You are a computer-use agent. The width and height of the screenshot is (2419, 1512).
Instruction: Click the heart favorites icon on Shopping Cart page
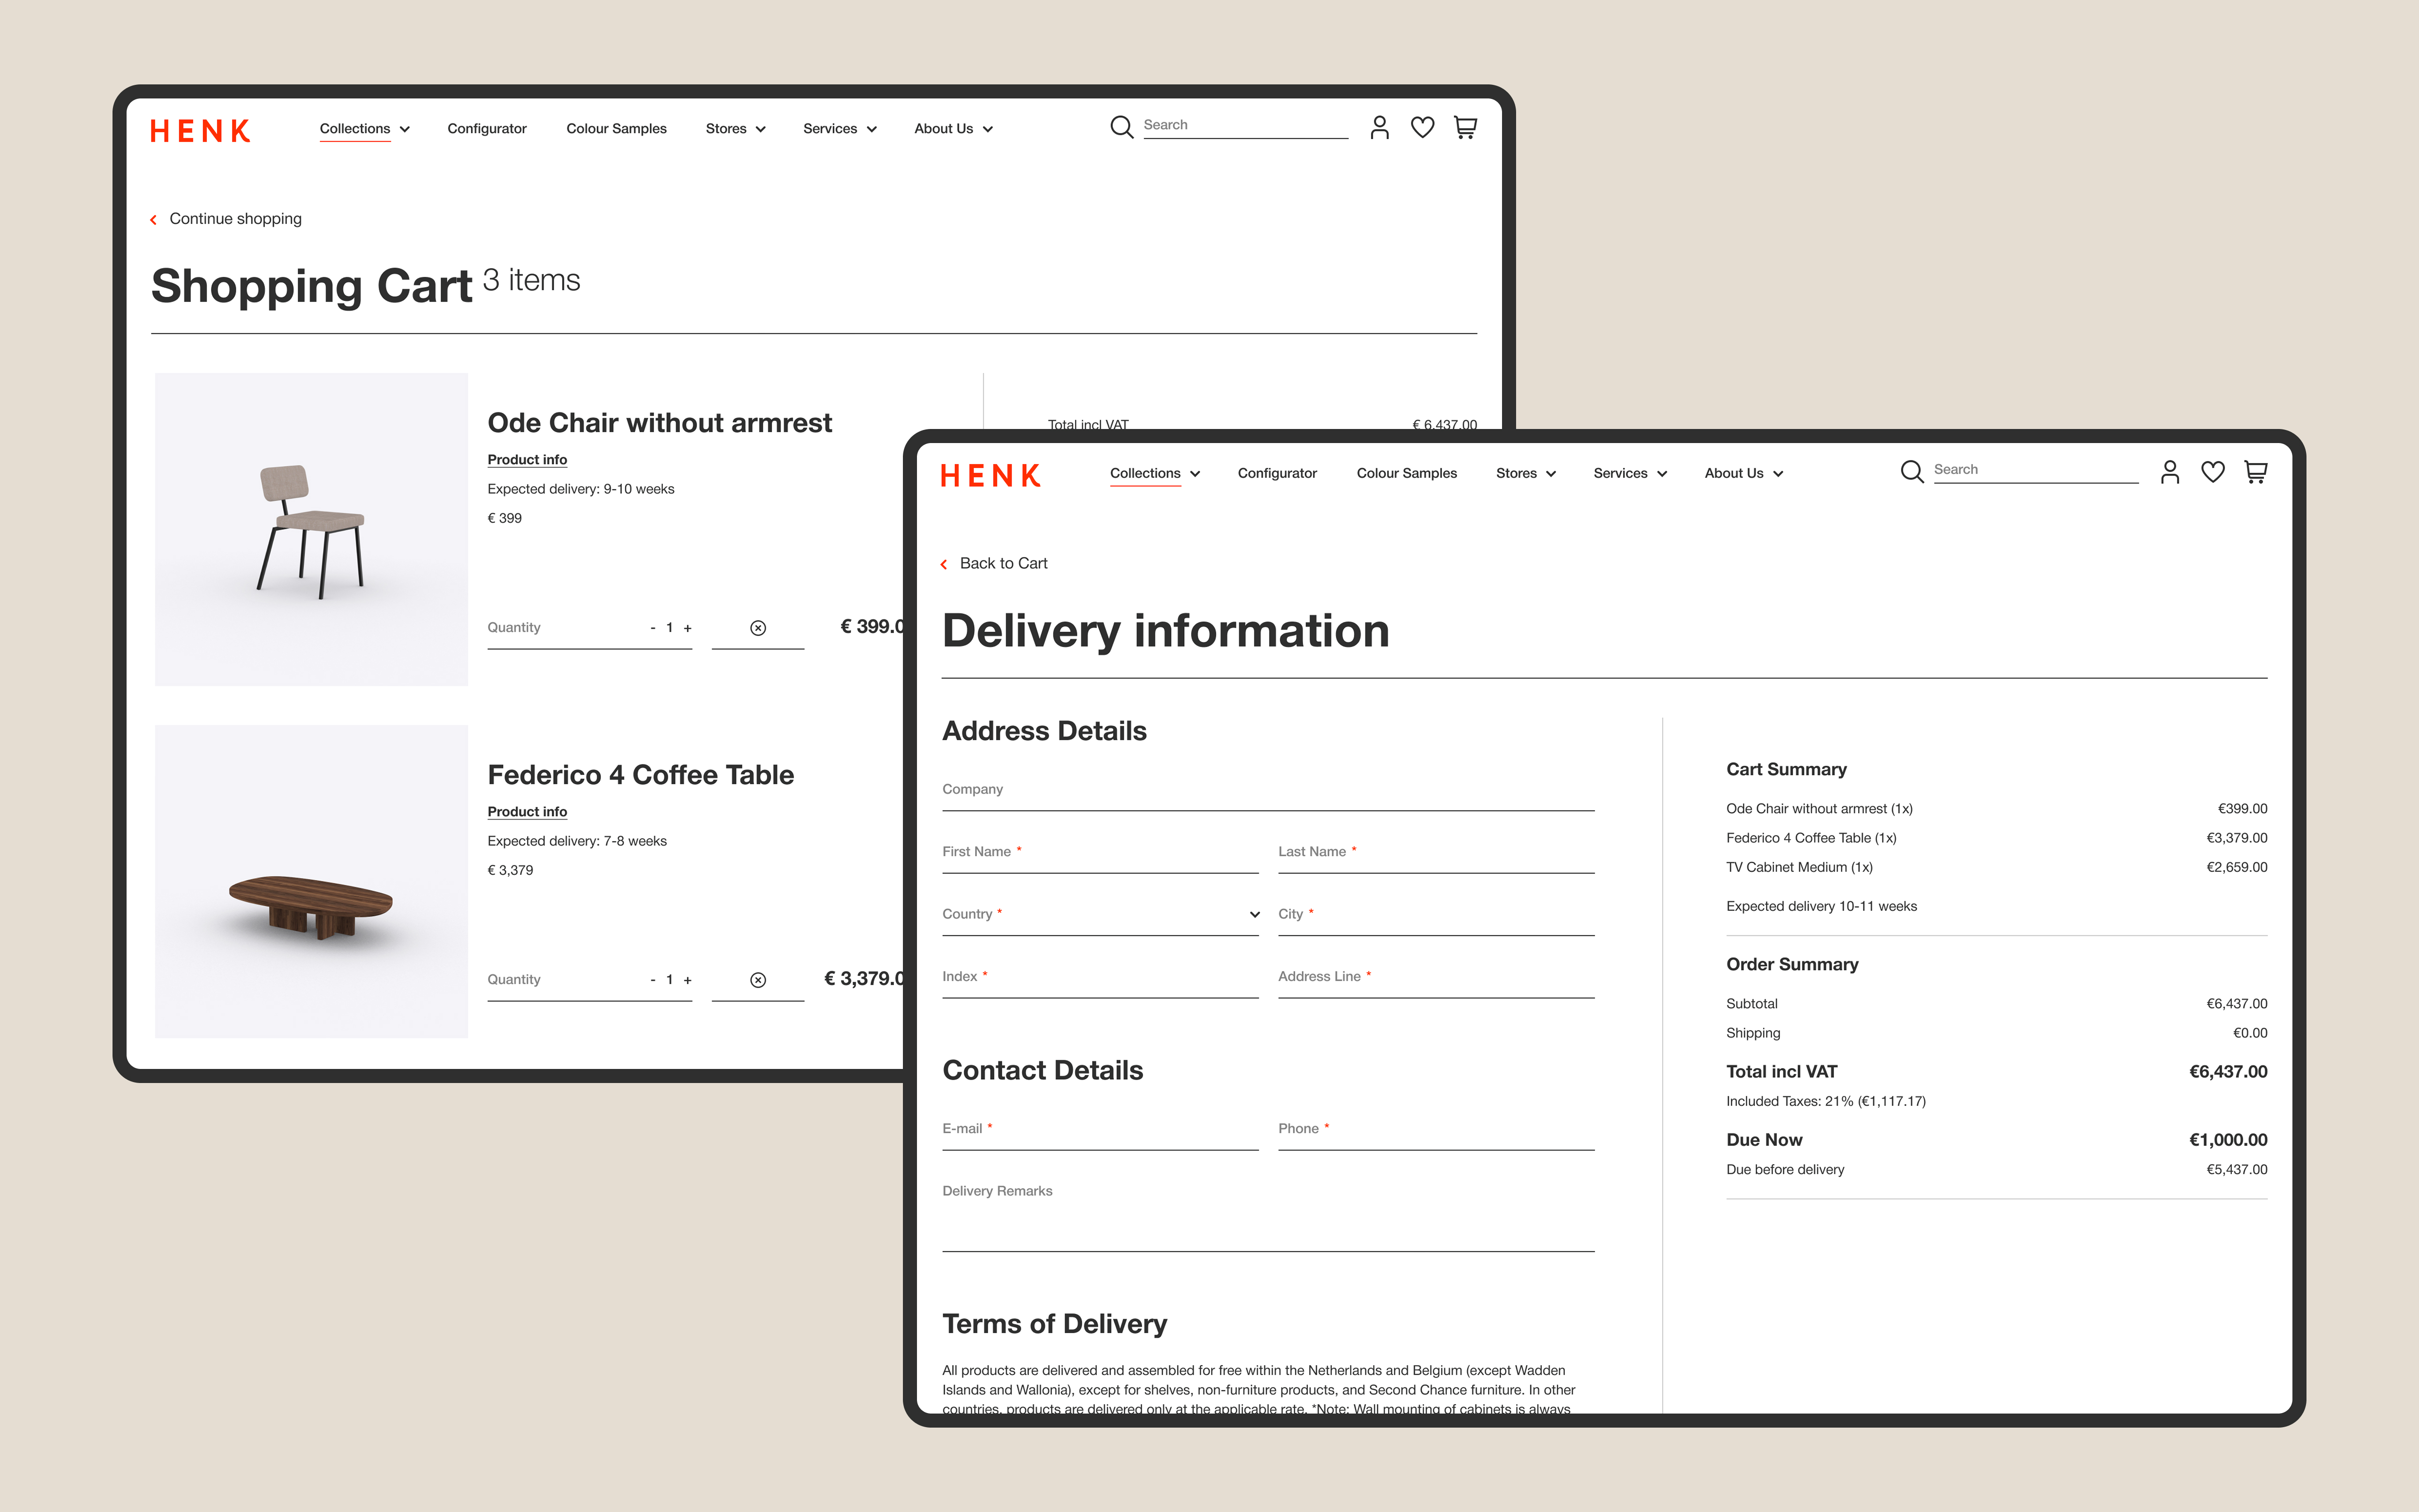pyautogui.click(x=1422, y=127)
